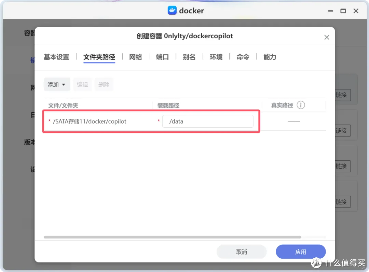Switch to the 基本设置 tab
Image resolution: width=369 pixels, height=272 pixels.
click(x=56, y=57)
